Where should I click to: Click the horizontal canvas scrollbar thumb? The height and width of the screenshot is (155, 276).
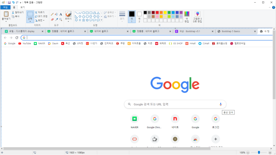tap(107, 148)
